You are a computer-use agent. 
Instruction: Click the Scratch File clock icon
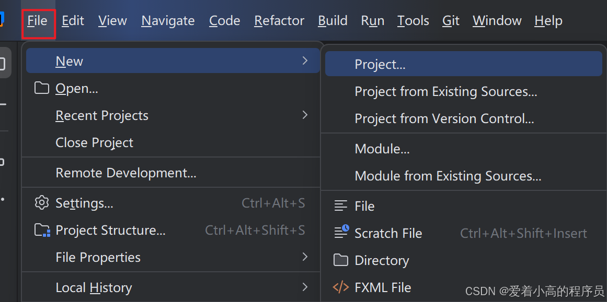tap(341, 233)
